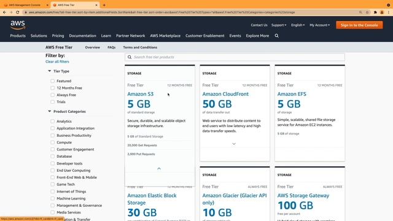The height and width of the screenshot is (221, 393).
Task: Check the Trials filter
Action: pos(52,102)
